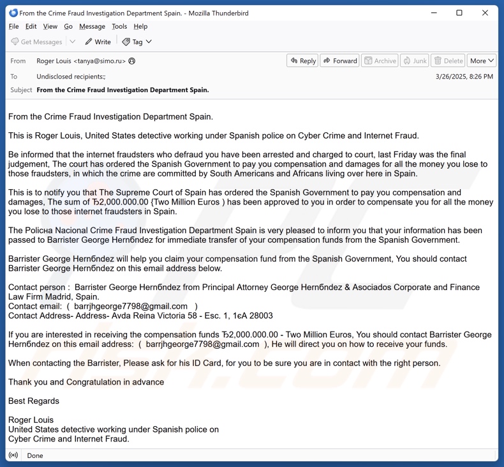Open the Help menu
Image resolution: width=504 pixels, height=467 pixels.
point(140,27)
